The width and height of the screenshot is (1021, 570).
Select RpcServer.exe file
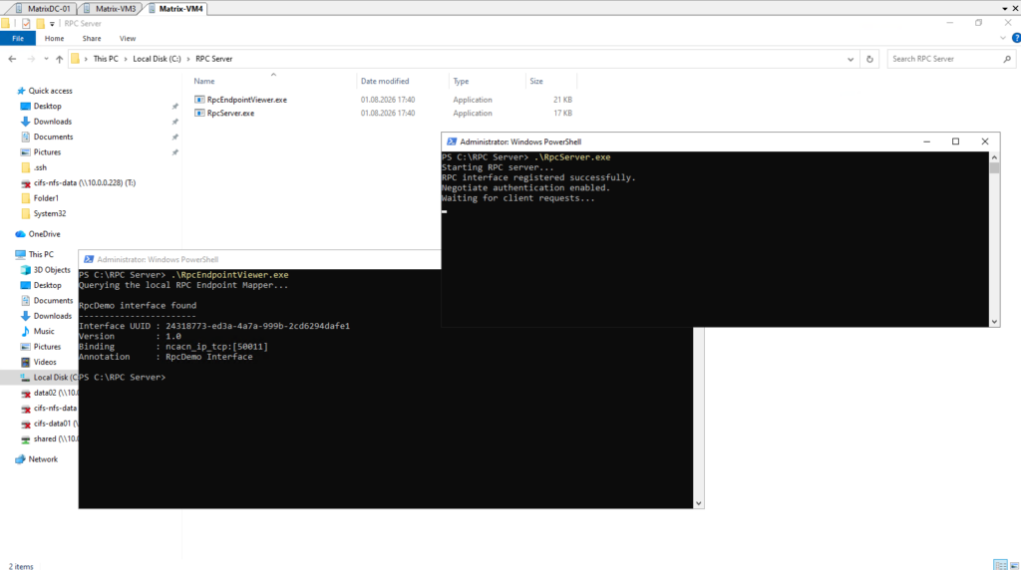(230, 114)
